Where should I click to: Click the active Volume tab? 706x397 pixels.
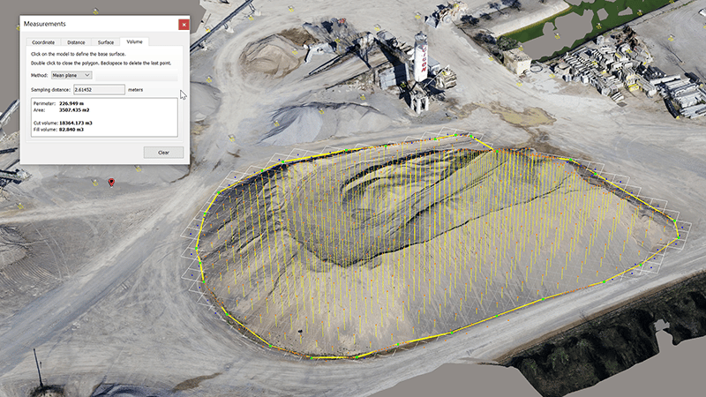(x=134, y=41)
